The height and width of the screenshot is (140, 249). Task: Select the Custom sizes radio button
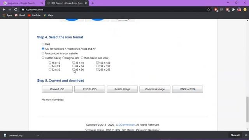pyautogui.click(x=43, y=58)
